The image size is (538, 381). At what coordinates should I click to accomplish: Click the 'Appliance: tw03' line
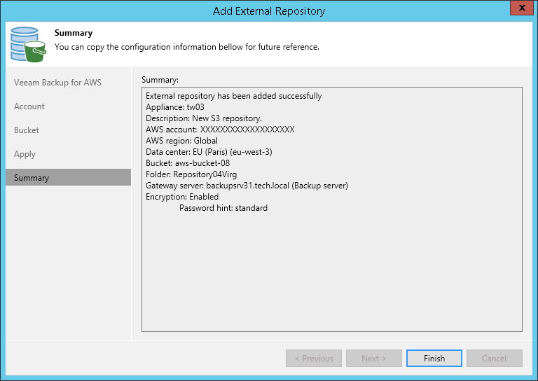pyautogui.click(x=175, y=107)
